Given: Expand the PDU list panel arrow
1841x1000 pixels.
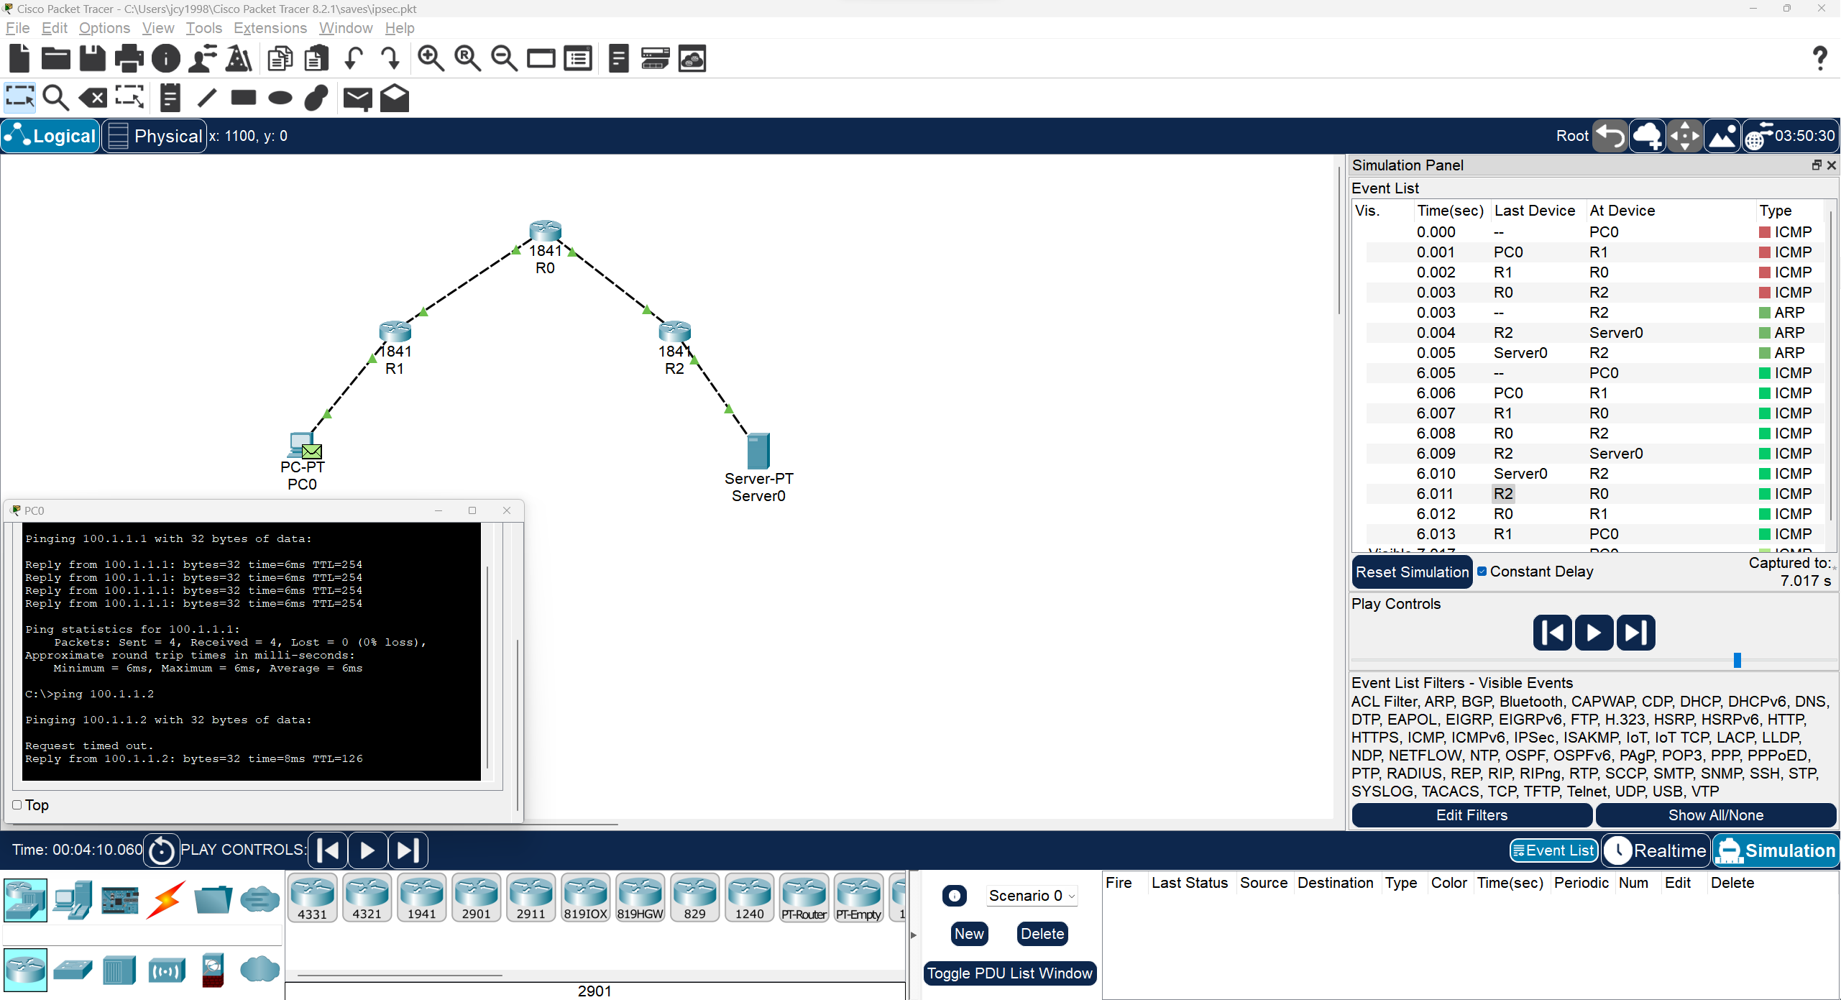Looking at the screenshot, I should (x=914, y=935).
